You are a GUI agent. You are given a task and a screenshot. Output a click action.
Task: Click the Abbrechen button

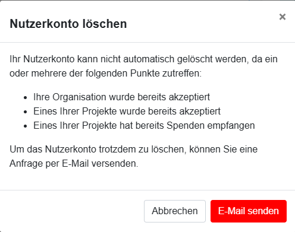175,211
